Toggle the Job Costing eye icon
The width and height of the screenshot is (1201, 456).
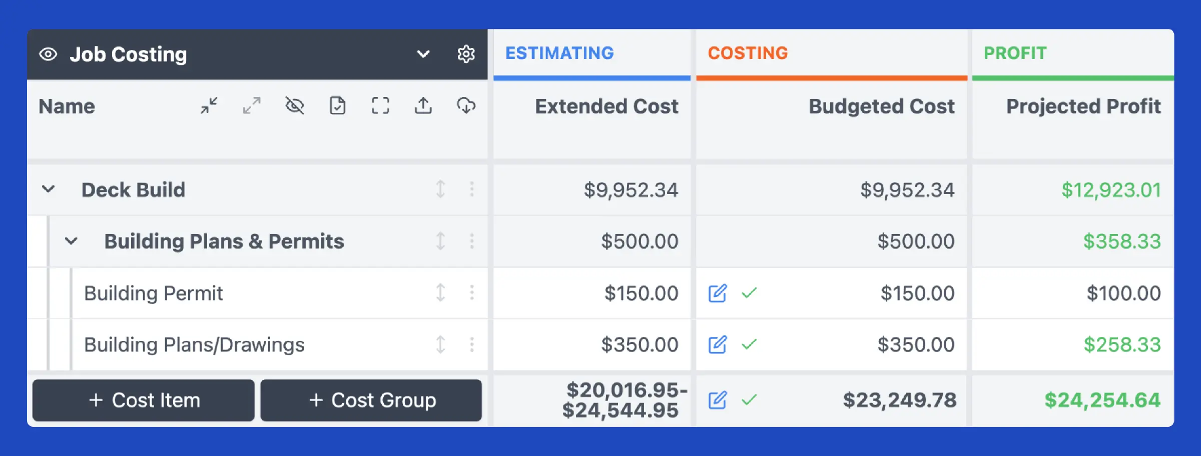(x=48, y=54)
